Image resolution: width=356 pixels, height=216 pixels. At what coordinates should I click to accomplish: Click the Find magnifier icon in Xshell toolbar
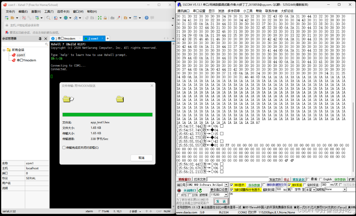click(x=48, y=18)
